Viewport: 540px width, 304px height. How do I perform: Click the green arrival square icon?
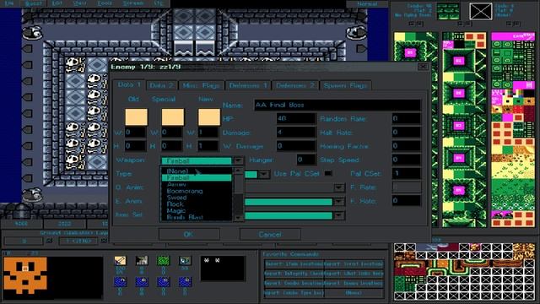(163, 261)
